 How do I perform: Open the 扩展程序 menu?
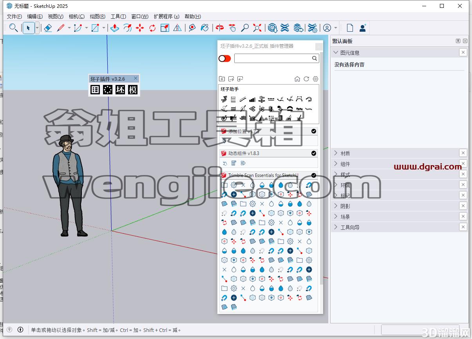tap(166, 16)
